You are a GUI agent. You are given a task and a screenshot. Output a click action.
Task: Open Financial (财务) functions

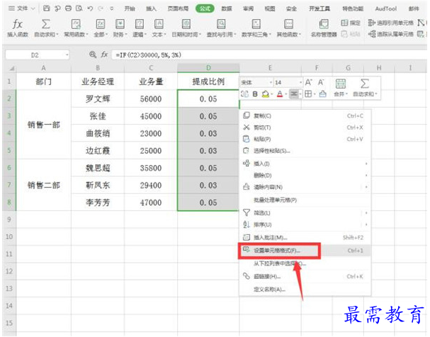tap(120, 28)
